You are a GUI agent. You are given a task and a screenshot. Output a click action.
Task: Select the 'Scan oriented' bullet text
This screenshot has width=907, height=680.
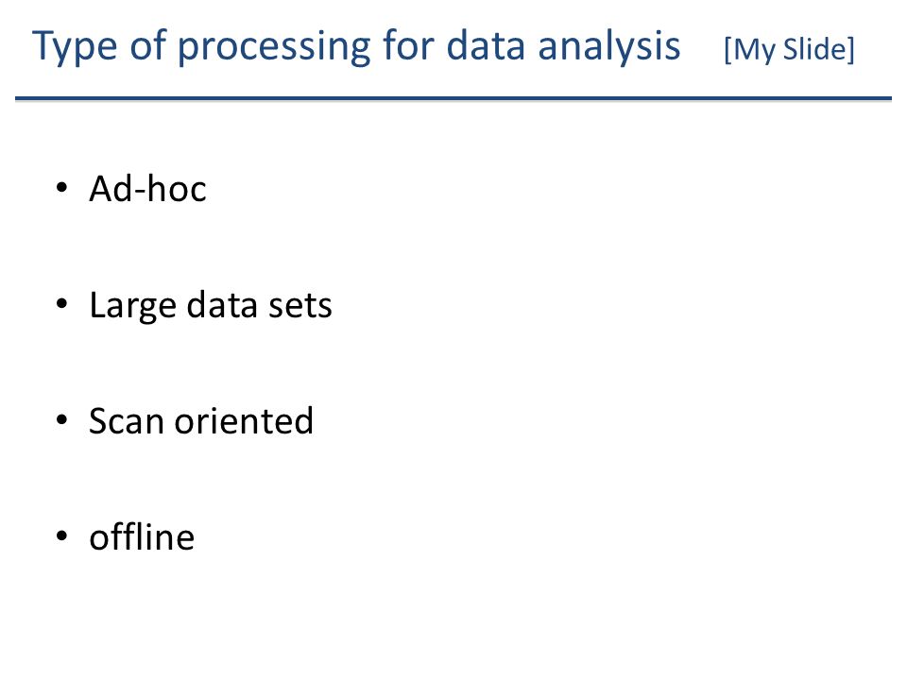[x=201, y=420]
